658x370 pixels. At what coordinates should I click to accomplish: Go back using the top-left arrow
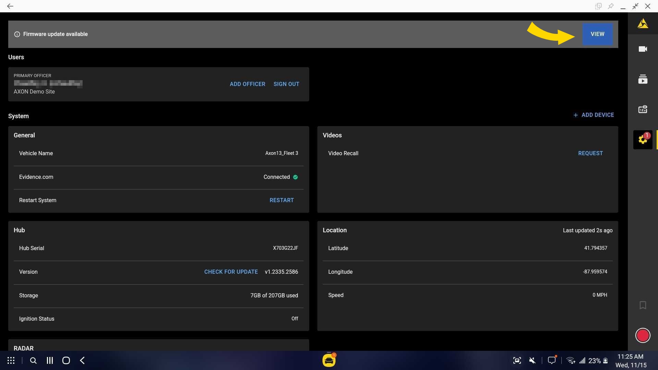10,6
